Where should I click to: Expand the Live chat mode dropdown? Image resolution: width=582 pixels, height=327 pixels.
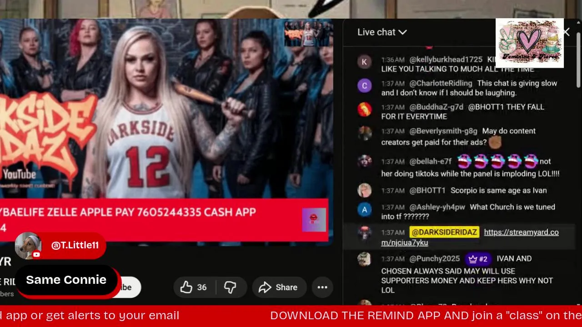[x=382, y=32]
